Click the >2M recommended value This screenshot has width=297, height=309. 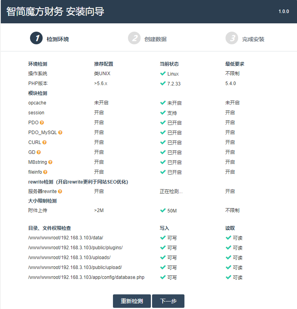click(99, 210)
